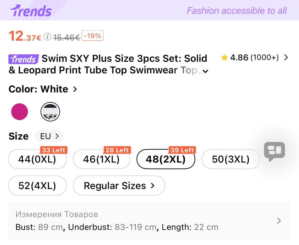Select size 44(0XL)
Image resolution: width=299 pixels, height=245 pixels.
click(x=37, y=159)
